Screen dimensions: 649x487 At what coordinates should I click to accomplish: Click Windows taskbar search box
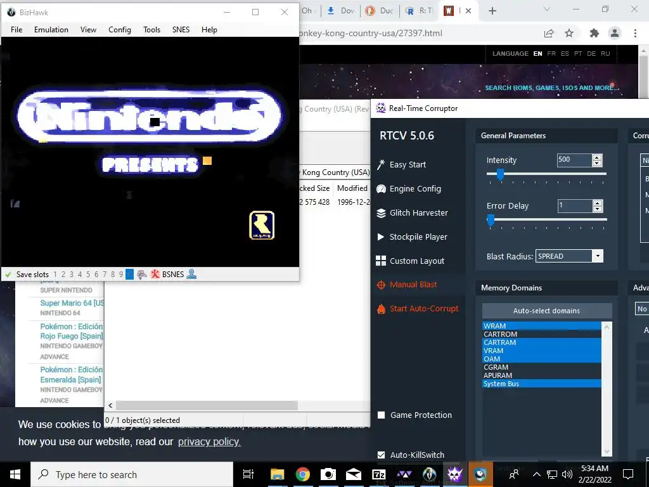coord(132,474)
